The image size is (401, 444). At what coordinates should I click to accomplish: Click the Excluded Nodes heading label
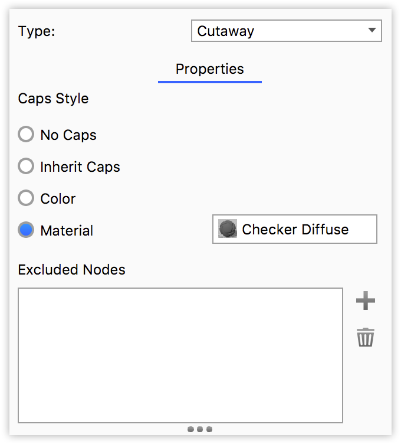tap(71, 270)
